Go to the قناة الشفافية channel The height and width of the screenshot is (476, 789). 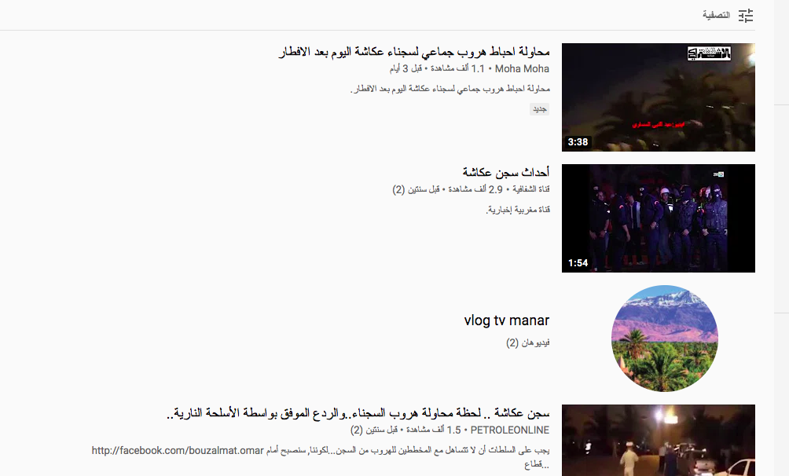point(531,189)
